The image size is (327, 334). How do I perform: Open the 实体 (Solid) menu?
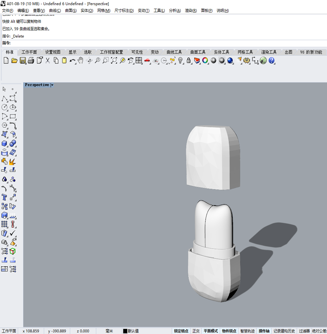pyautogui.click(x=86, y=10)
